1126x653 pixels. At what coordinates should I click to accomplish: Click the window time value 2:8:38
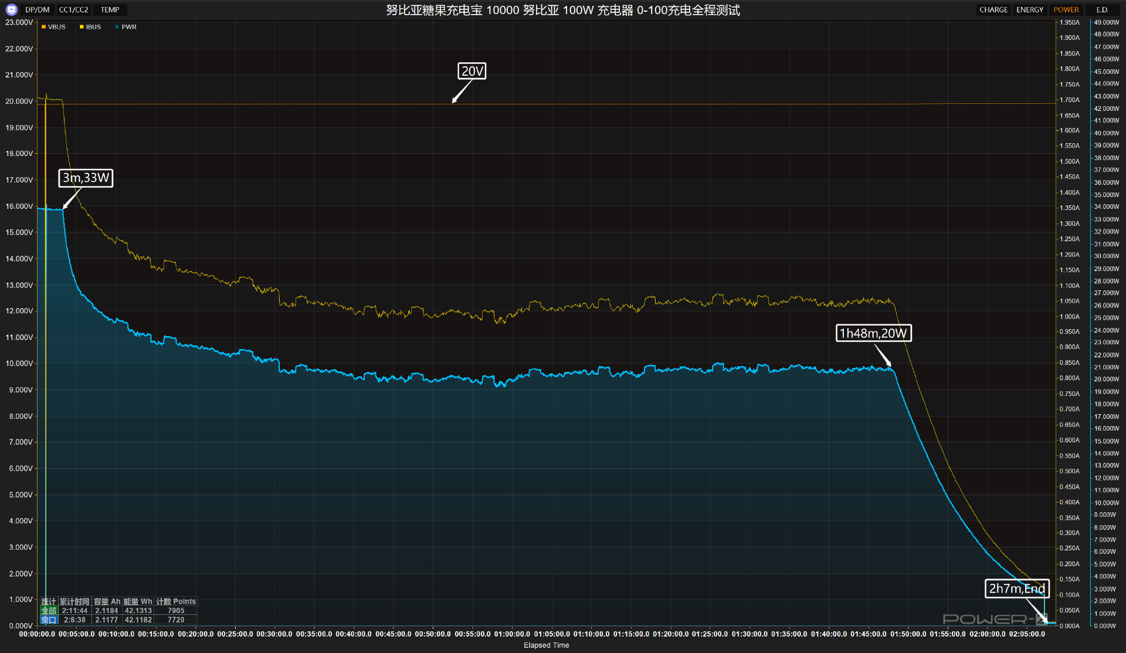coord(74,620)
